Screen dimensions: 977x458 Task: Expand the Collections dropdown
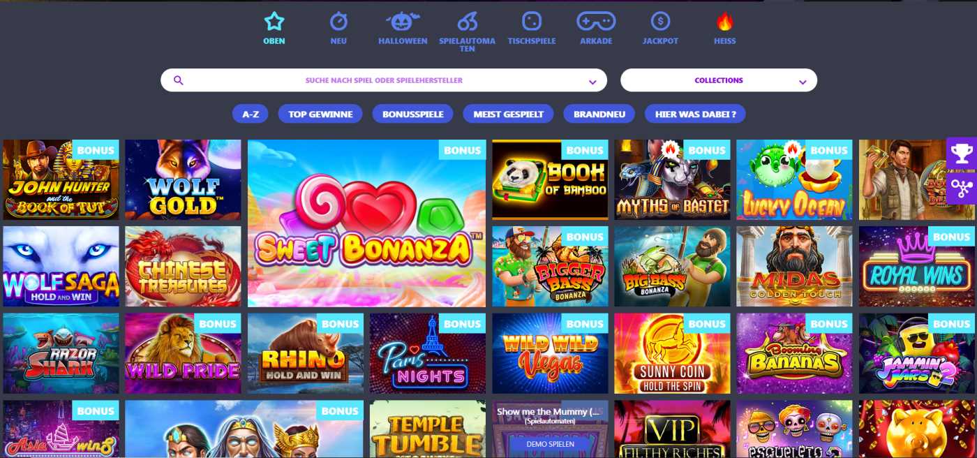pyautogui.click(x=719, y=80)
